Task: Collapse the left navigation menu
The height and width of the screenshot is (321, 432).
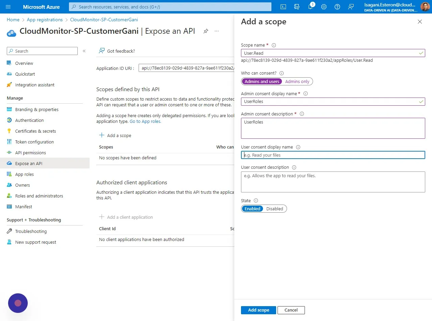Action: (x=84, y=51)
